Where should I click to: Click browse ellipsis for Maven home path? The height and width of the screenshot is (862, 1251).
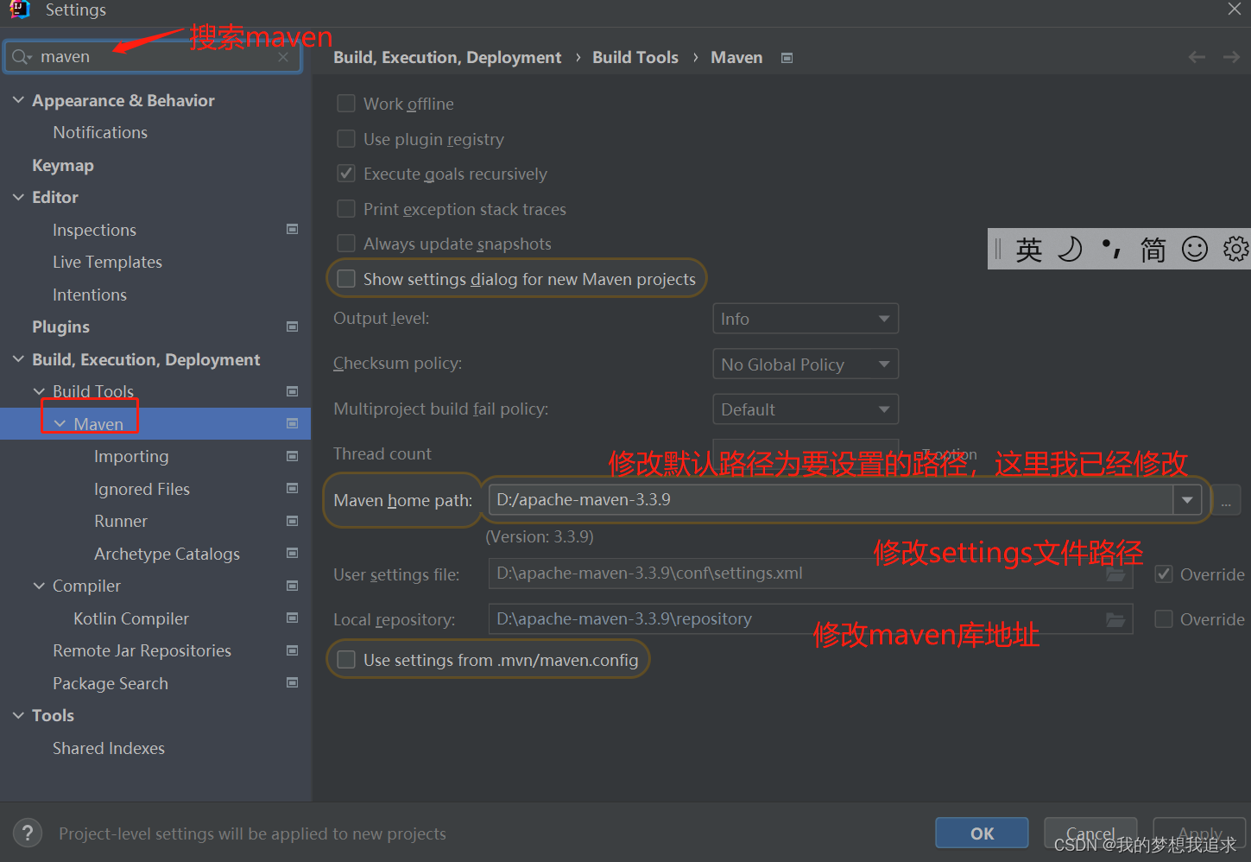click(x=1226, y=500)
